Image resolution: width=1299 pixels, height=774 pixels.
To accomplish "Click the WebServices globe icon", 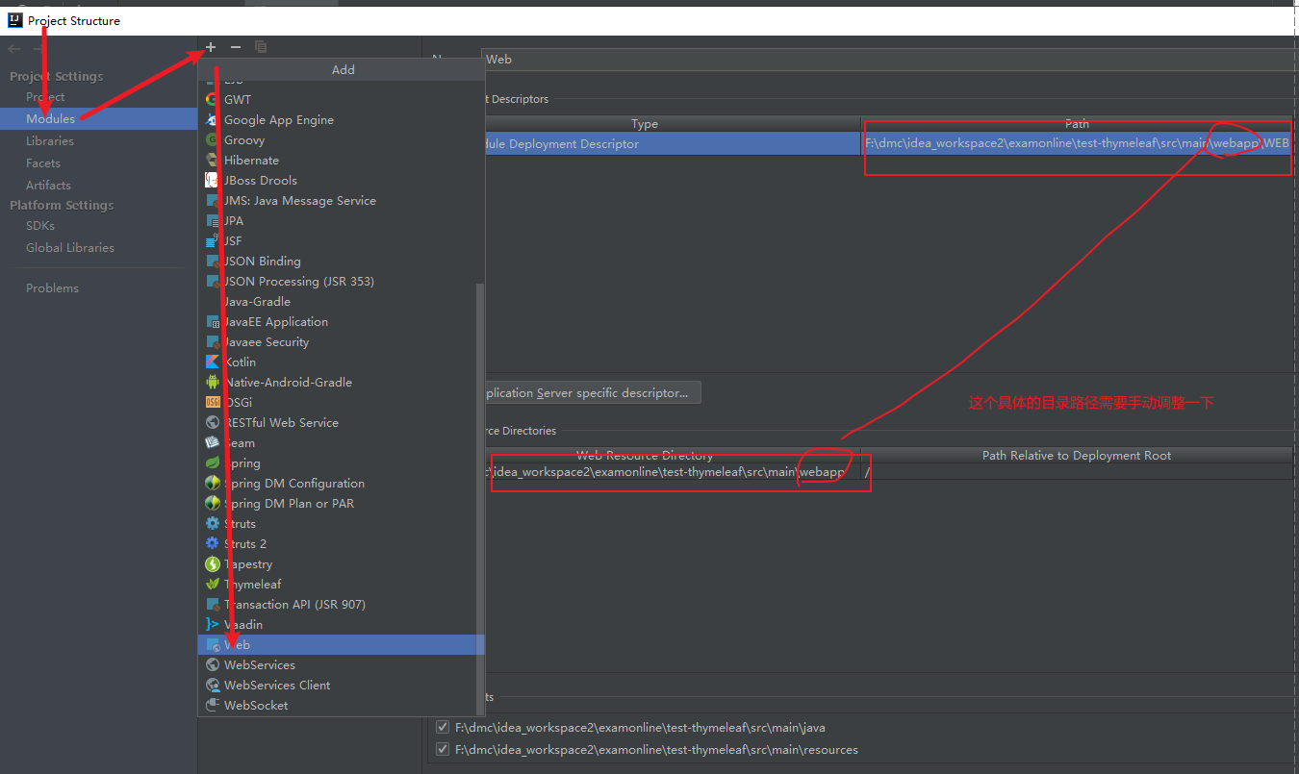I will pos(213,664).
